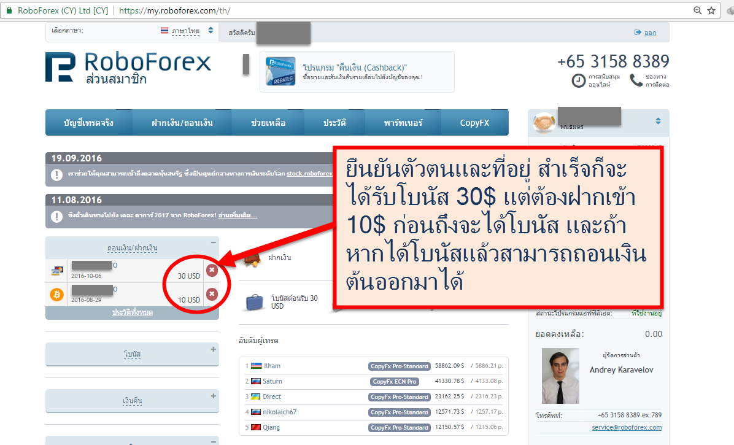The height and width of the screenshot is (445, 734).
Task: Click the Thai flag icon
Action: pos(164,31)
